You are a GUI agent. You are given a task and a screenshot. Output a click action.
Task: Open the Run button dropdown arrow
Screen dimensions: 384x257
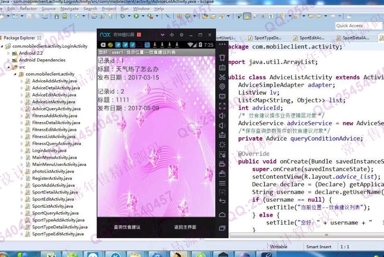click(x=143, y=16)
